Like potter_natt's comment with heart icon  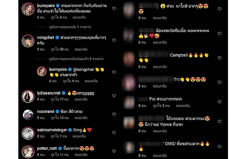pyautogui.click(x=114, y=151)
